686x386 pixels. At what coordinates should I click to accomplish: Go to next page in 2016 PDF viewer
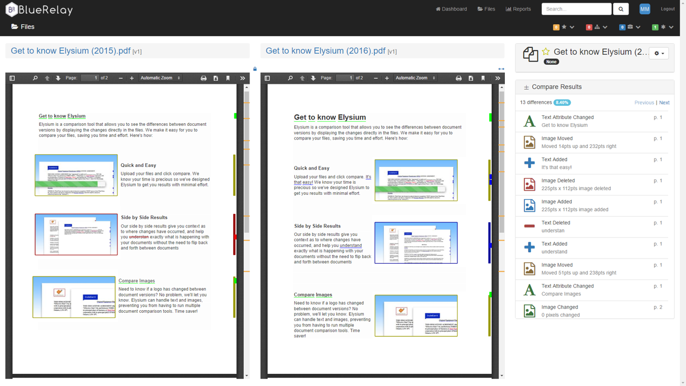(313, 78)
